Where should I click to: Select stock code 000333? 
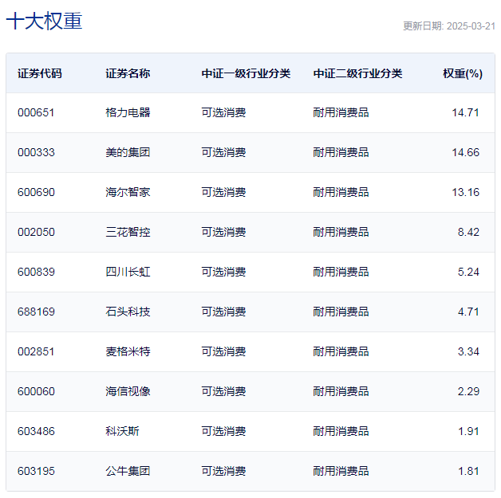36,152
